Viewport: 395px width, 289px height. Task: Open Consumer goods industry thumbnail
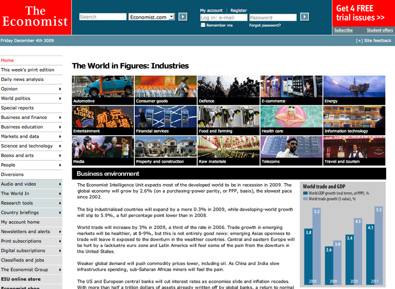pos(166,90)
